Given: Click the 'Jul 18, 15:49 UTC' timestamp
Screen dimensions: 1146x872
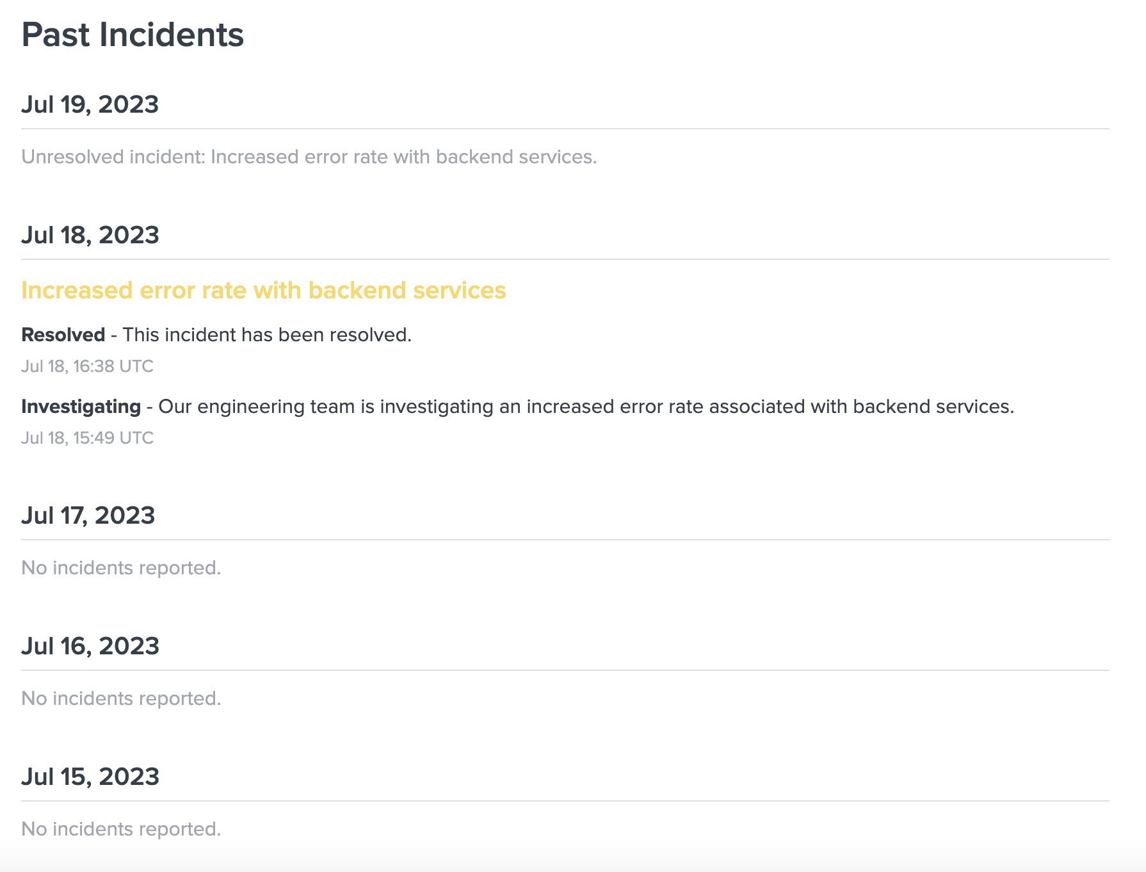Looking at the screenshot, I should (x=87, y=438).
